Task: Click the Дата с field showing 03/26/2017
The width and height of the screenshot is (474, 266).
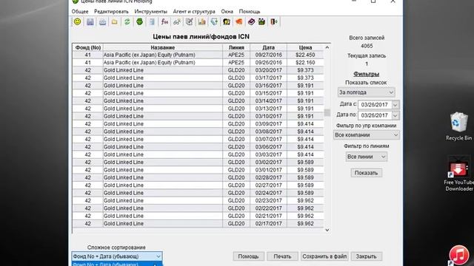Action: [375, 105]
